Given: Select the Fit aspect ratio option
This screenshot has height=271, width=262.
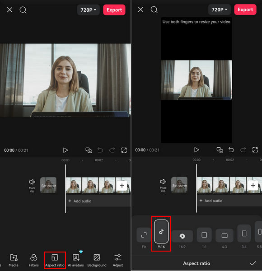Looking at the screenshot, I should tap(144, 238).
